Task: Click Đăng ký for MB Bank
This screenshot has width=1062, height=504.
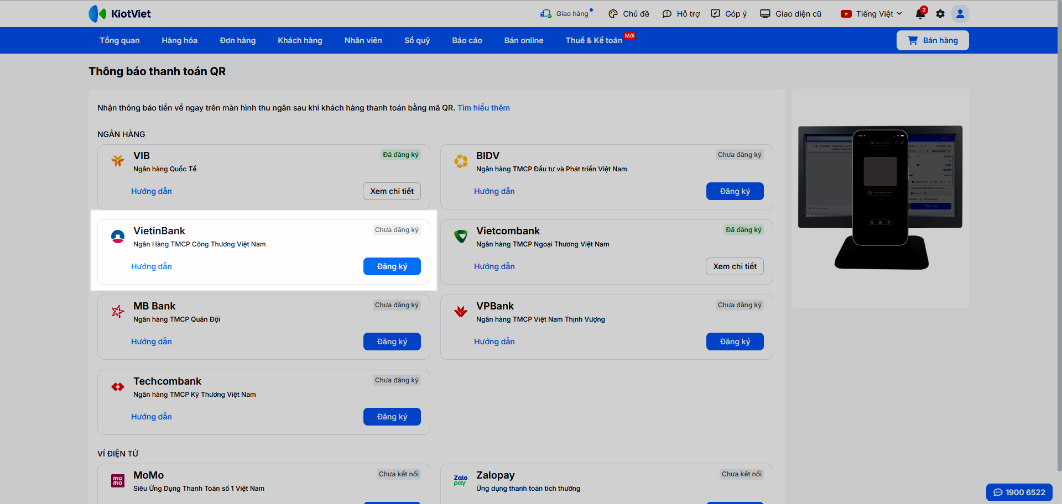Action: pos(392,342)
